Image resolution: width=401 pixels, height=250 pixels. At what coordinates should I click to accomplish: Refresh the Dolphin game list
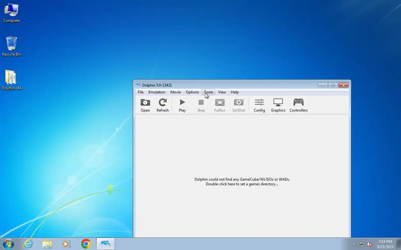[163, 105]
